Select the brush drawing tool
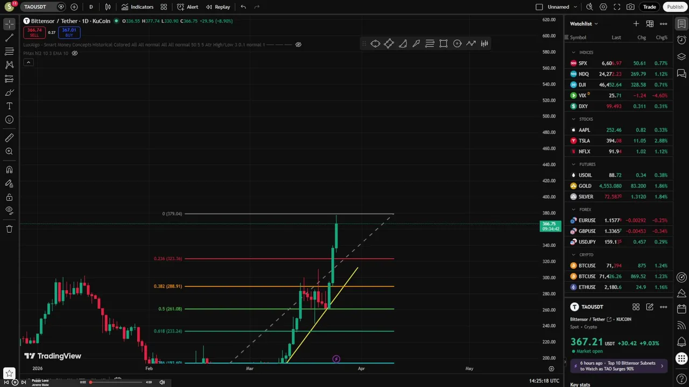The width and height of the screenshot is (689, 387). pos(9,92)
